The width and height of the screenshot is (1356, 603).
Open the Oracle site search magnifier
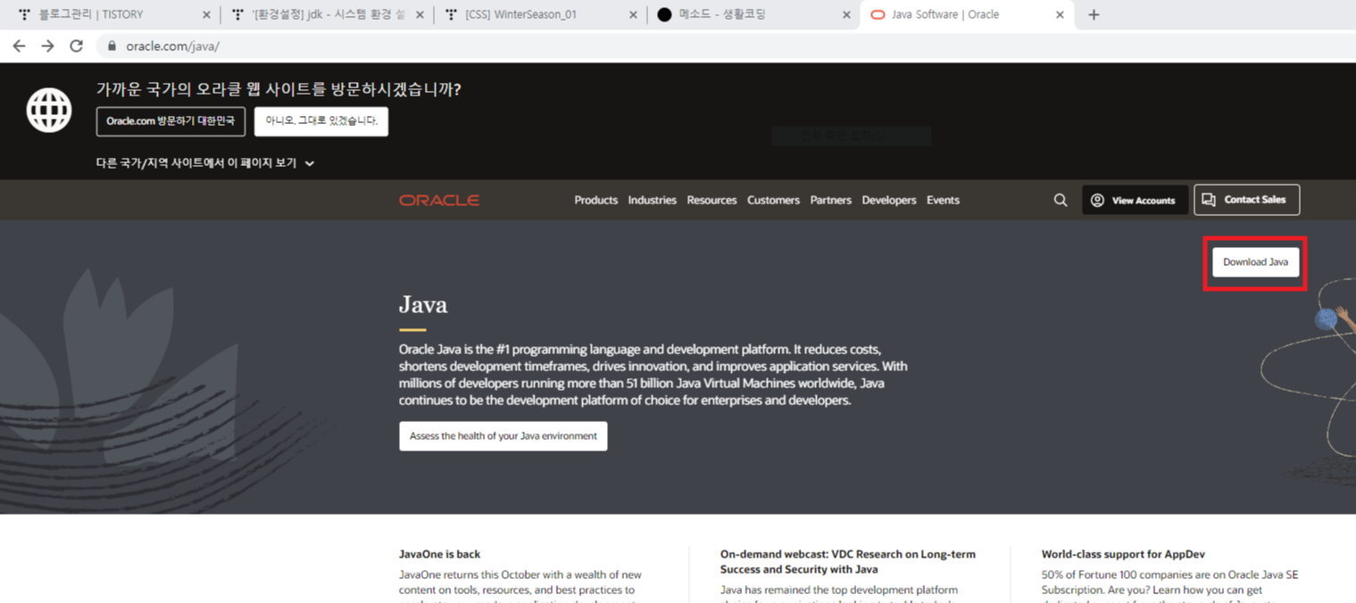point(1061,200)
